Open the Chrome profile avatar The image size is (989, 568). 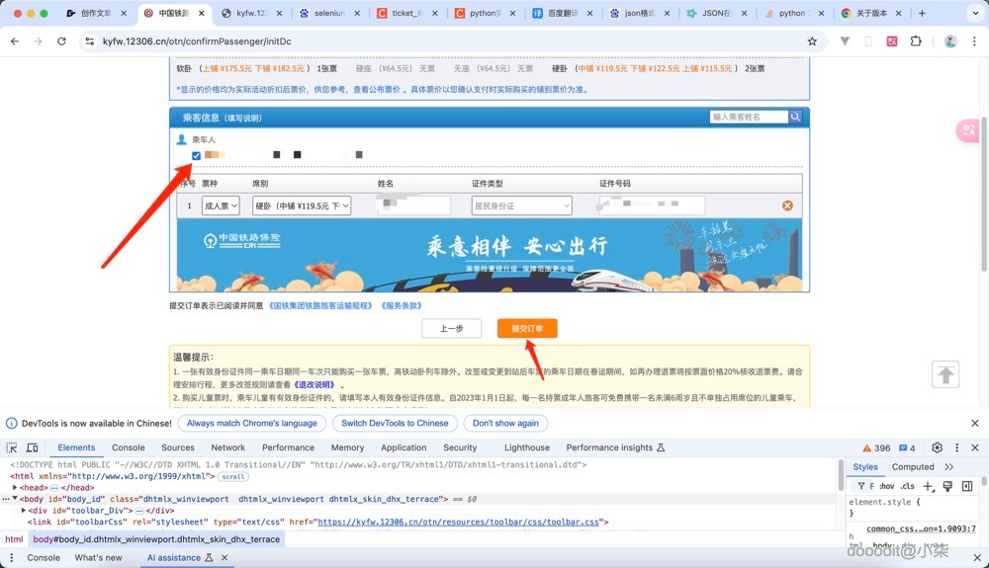pos(950,41)
